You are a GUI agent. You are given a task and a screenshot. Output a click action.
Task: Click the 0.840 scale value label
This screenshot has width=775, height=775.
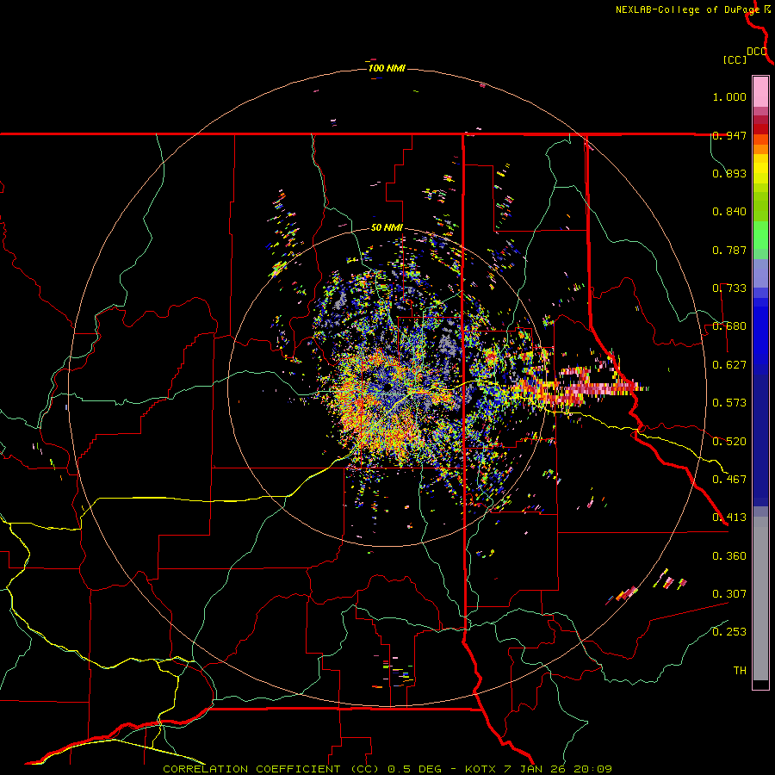(x=729, y=212)
